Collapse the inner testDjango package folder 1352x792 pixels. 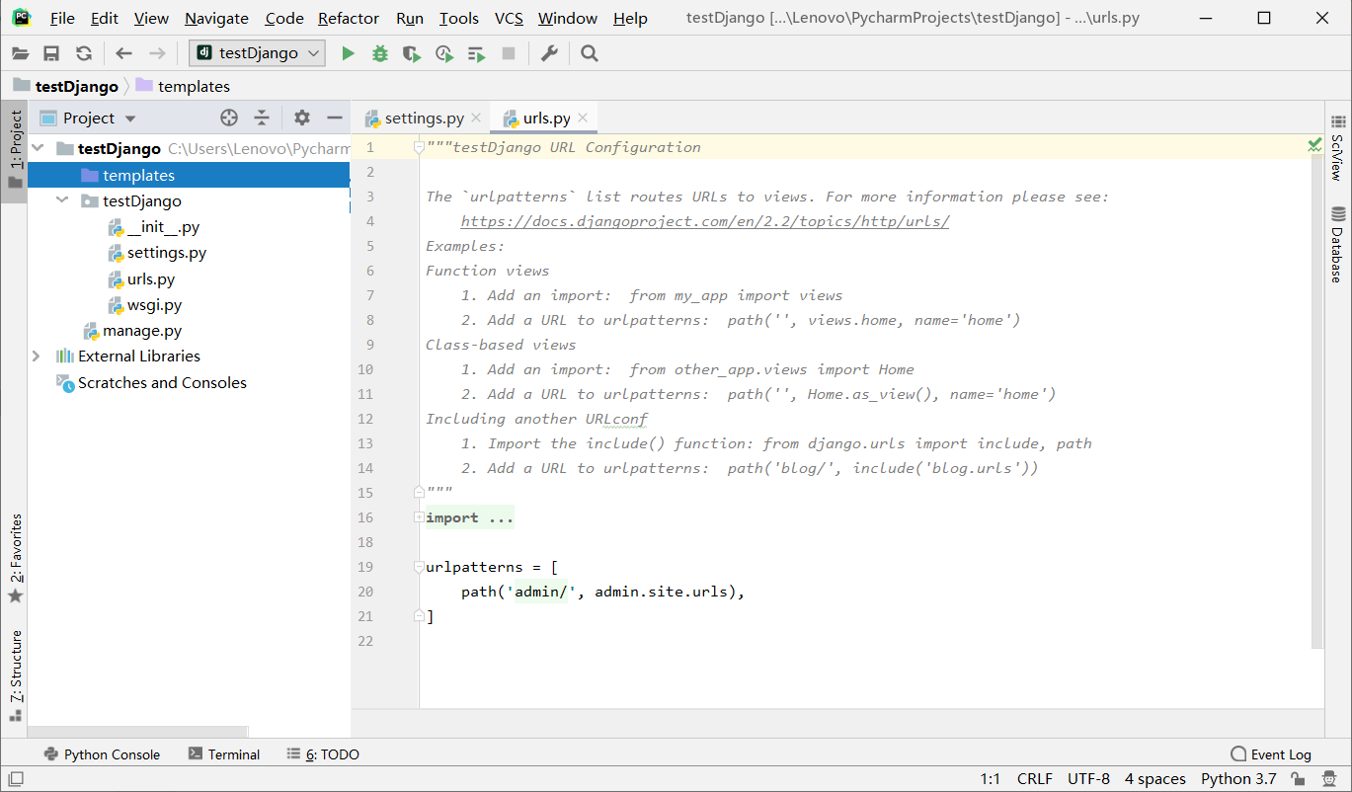pyautogui.click(x=62, y=200)
